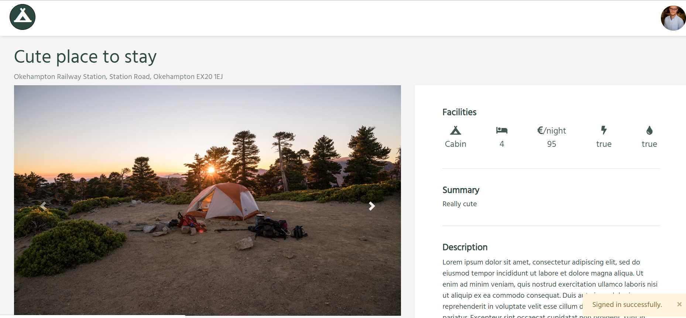Image resolution: width=686 pixels, height=318 pixels.
Task: Click the bed capacity icon
Action: tap(502, 130)
